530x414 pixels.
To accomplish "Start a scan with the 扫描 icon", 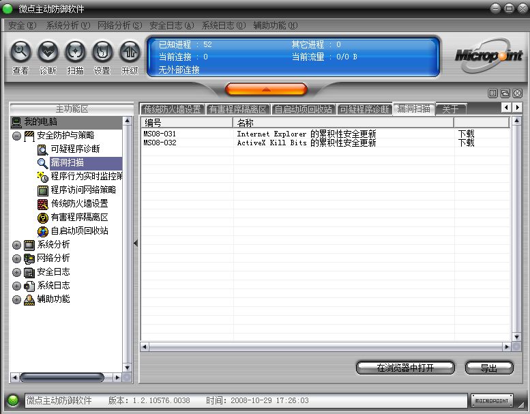I will pyautogui.click(x=75, y=52).
